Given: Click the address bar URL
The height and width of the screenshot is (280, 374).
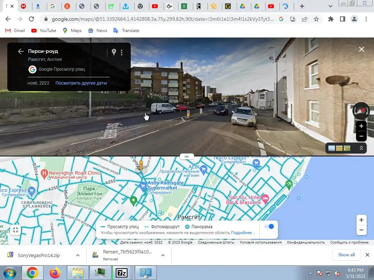Looking at the screenshot, I should 163,19.
